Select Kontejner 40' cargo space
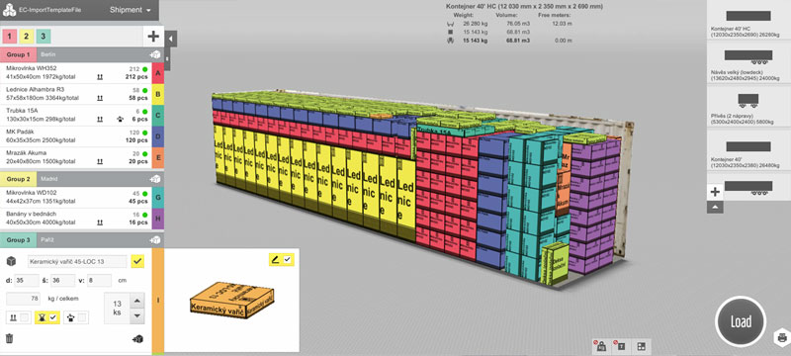This screenshot has width=791, height=356. coord(748,149)
